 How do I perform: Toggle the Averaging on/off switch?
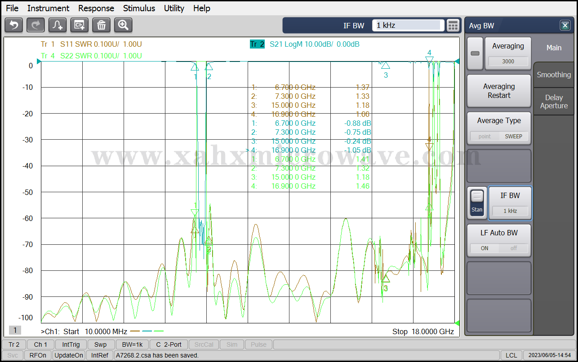[475, 53]
